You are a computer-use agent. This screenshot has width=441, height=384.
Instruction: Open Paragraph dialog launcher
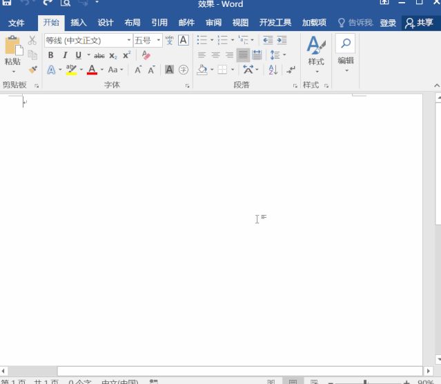pos(295,85)
